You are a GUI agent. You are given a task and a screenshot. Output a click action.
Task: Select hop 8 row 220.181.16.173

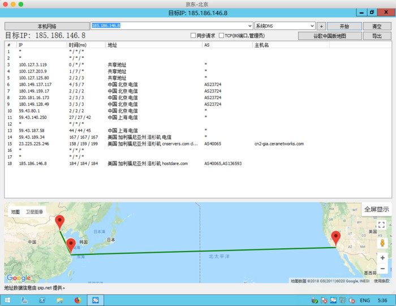click(198, 97)
